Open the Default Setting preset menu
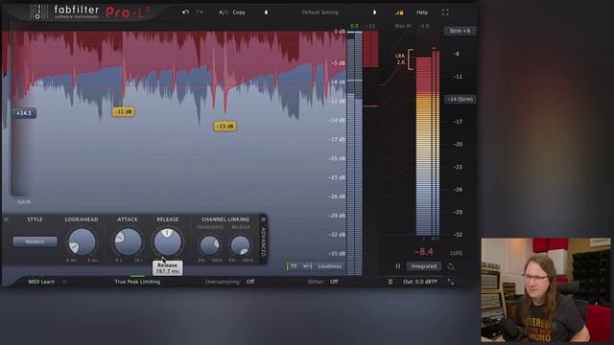The height and width of the screenshot is (345, 614). pyautogui.click(x=319, y=12)
